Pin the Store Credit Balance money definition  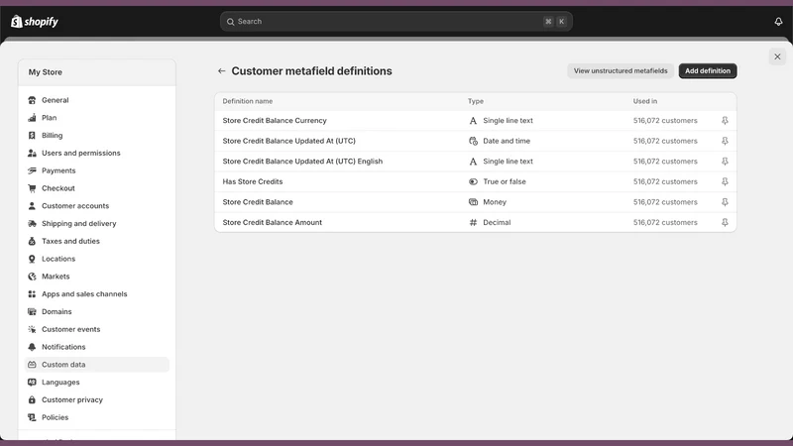tap(725, 202)
